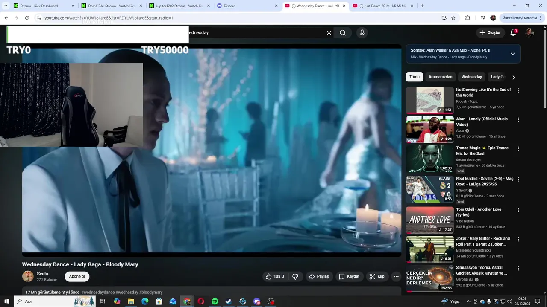Reload the page in Chrome
The height and width of the screenshot is (307, 547).
point(26,18)
